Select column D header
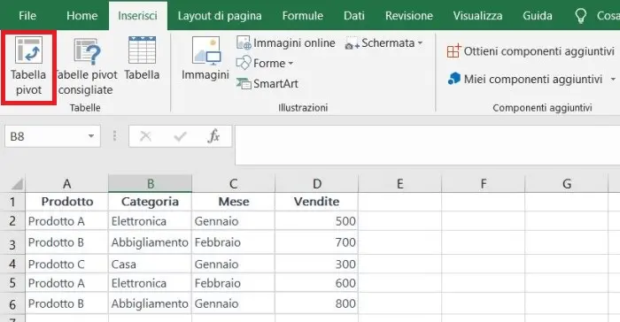 (x=317, y=183)
